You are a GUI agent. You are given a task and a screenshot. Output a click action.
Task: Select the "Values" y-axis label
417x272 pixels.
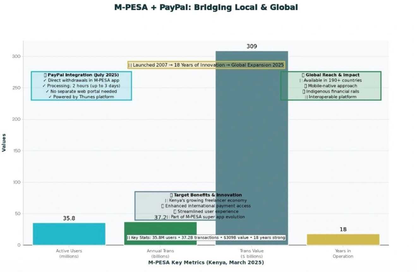[4, 143]
